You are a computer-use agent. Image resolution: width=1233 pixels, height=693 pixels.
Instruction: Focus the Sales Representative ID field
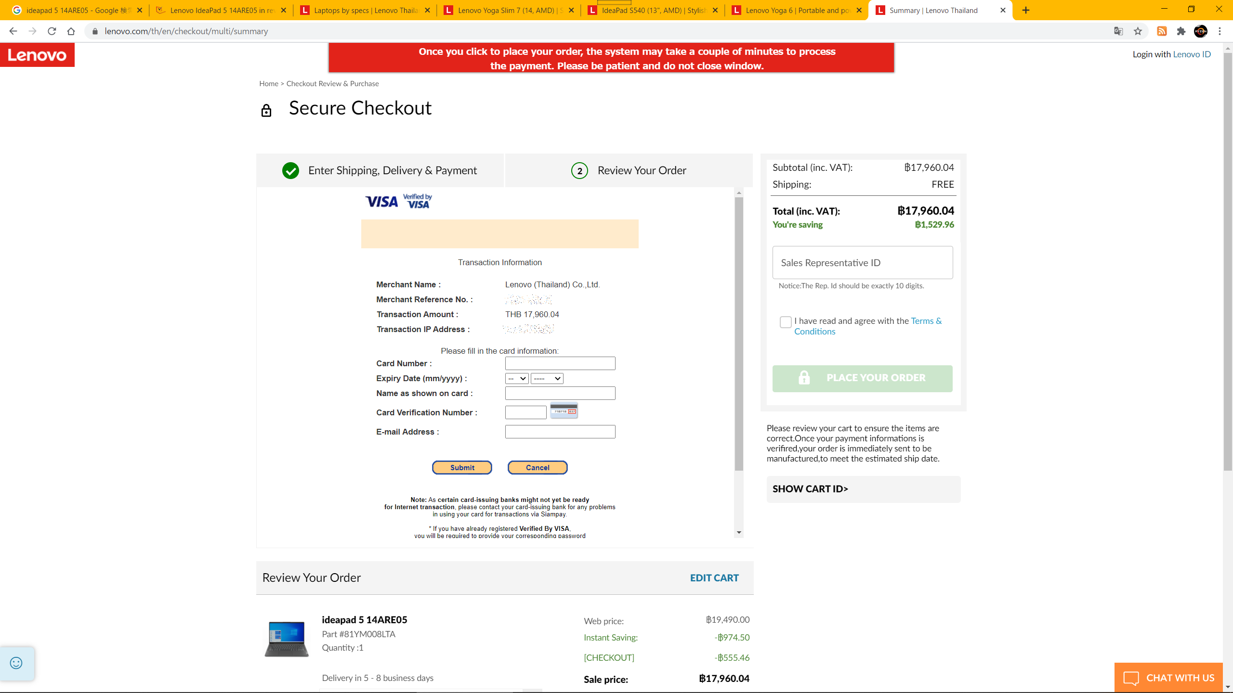[862, 262]
